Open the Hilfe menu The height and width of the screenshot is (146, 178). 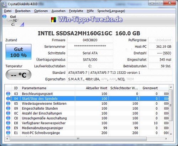click(x=90, y=11)
